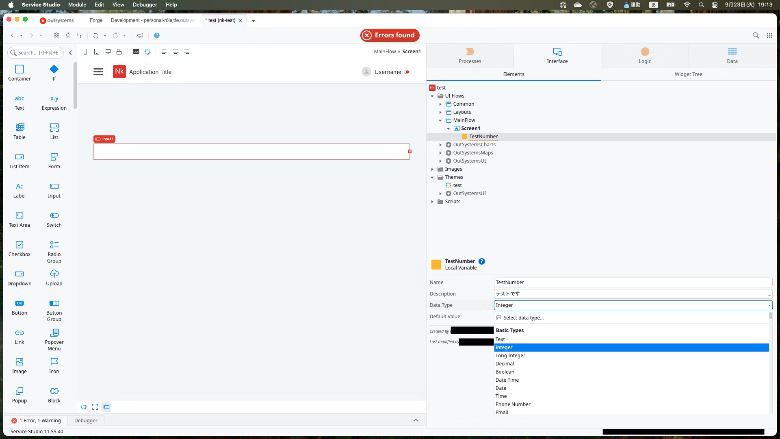Image resolution: width=780 pixels, height=439 pixels.
Task: Open the Data Type combo box arrow
Action: pos(769,305)
